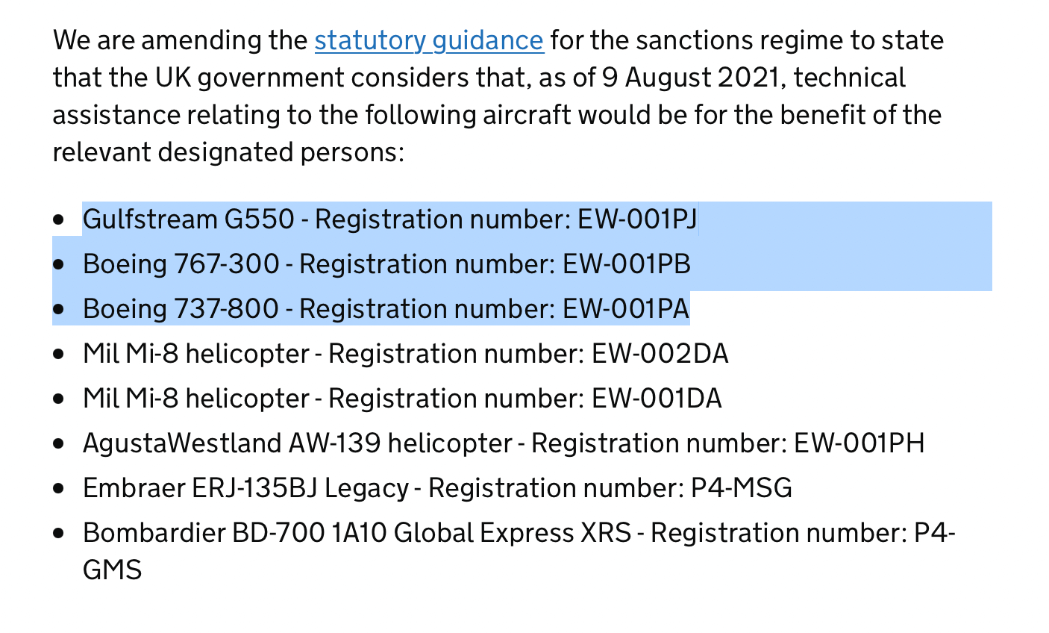Click registration number EW-001PA
The height and width of the screenshot is (633, 1049).
point(626,309)
